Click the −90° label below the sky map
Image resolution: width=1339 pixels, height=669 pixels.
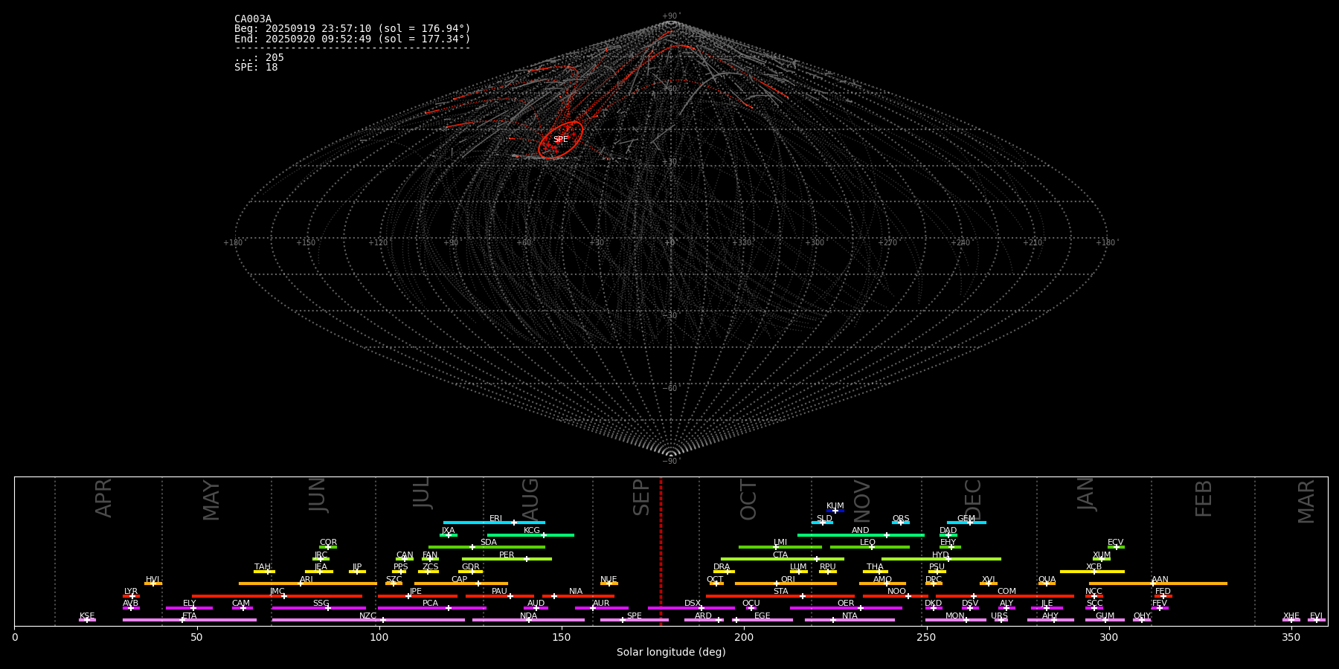(x=671, y=462)
